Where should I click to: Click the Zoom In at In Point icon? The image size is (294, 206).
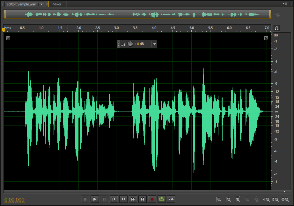point(267,199)
